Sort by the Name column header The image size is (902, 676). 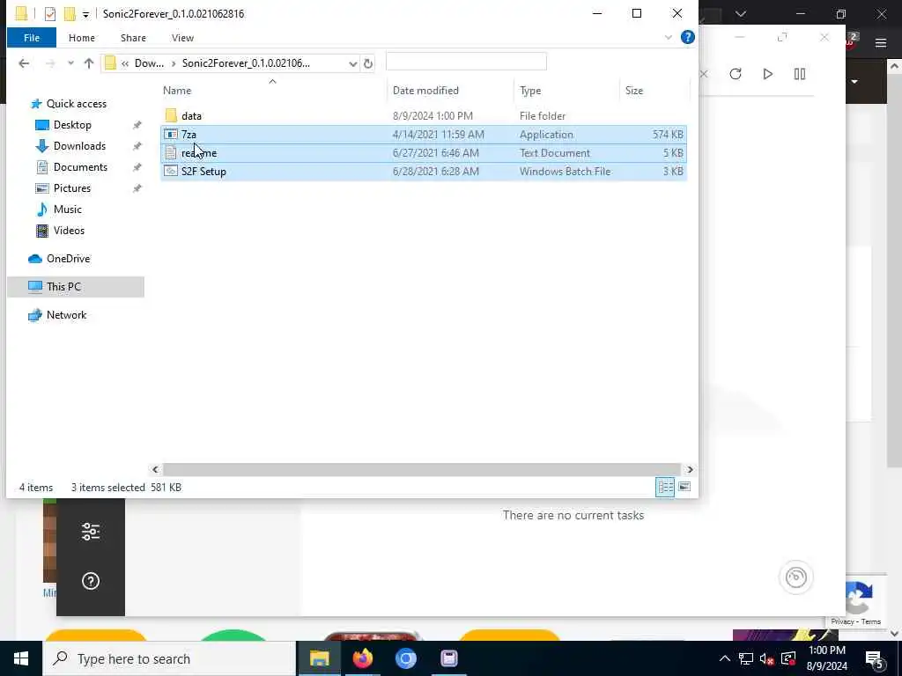(x=176, y=91)
